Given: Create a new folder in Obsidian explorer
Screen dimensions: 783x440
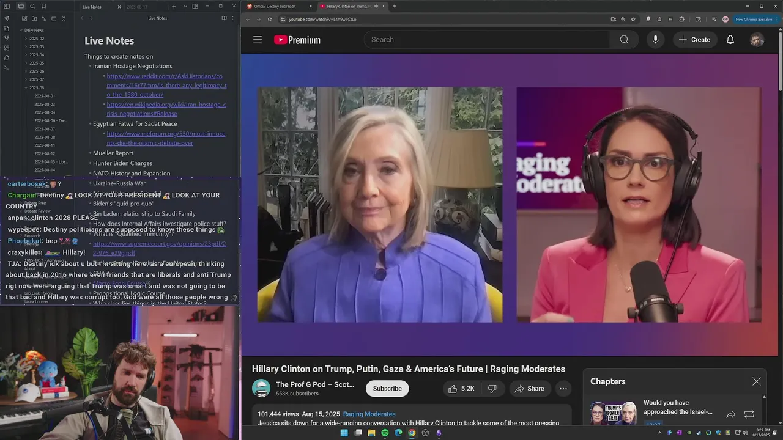Looking at the screenshot, I should click(34, 18).
